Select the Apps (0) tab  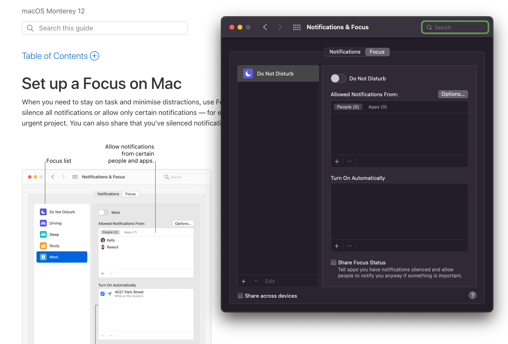pyautogui.click(x=377, y=107)
